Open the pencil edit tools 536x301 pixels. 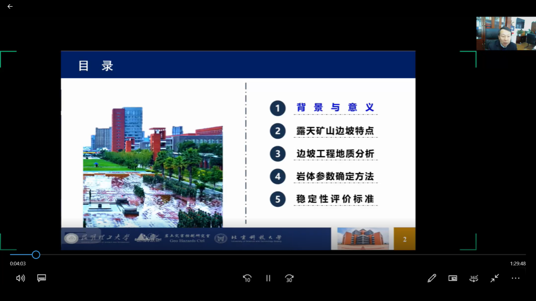click(x=431, y=278)
